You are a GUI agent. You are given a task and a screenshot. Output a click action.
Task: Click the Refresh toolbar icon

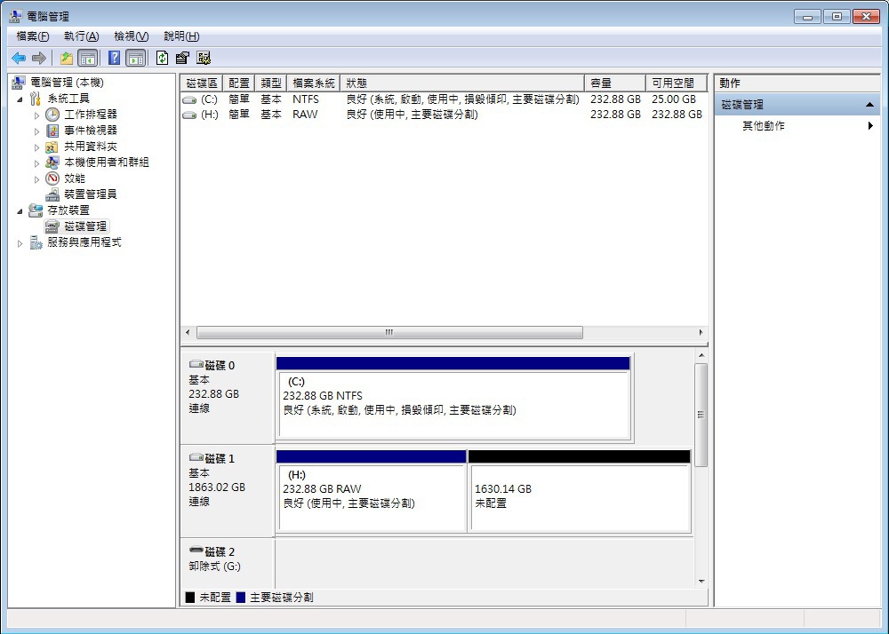tap(162, 58)
